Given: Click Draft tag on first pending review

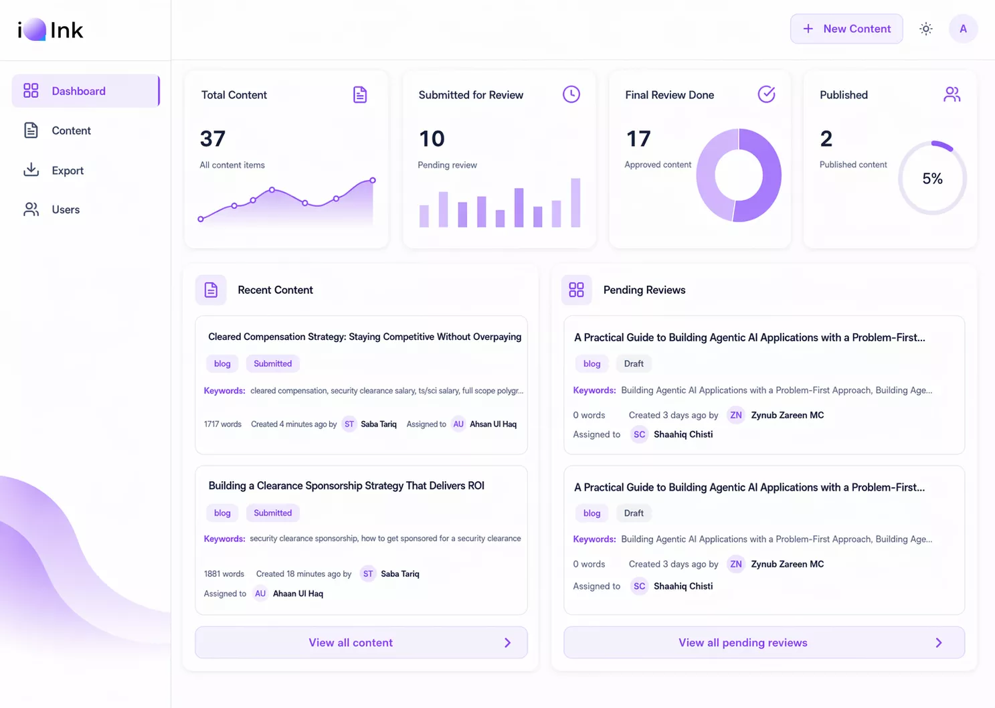Looking at the screenshot, I should pyautogui.click(x=634, y=363).
